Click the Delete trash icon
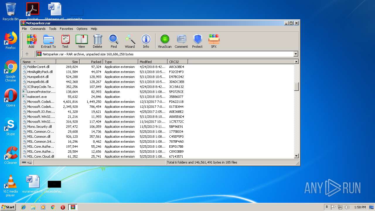The height and width of the screenshot is (211, 375). tap(98, 41)
